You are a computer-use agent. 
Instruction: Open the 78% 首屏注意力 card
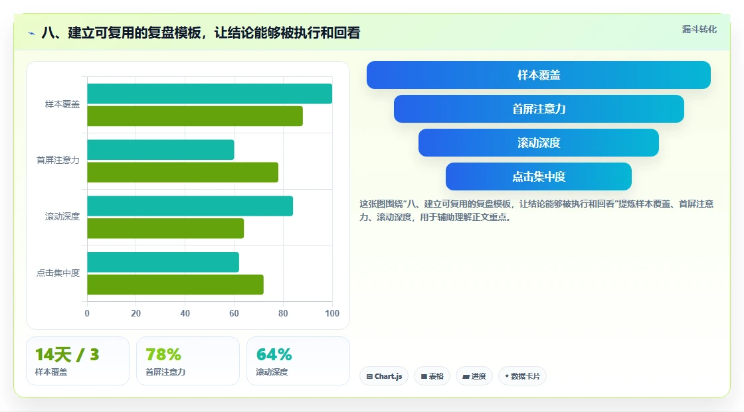click(x=188, y=361)
